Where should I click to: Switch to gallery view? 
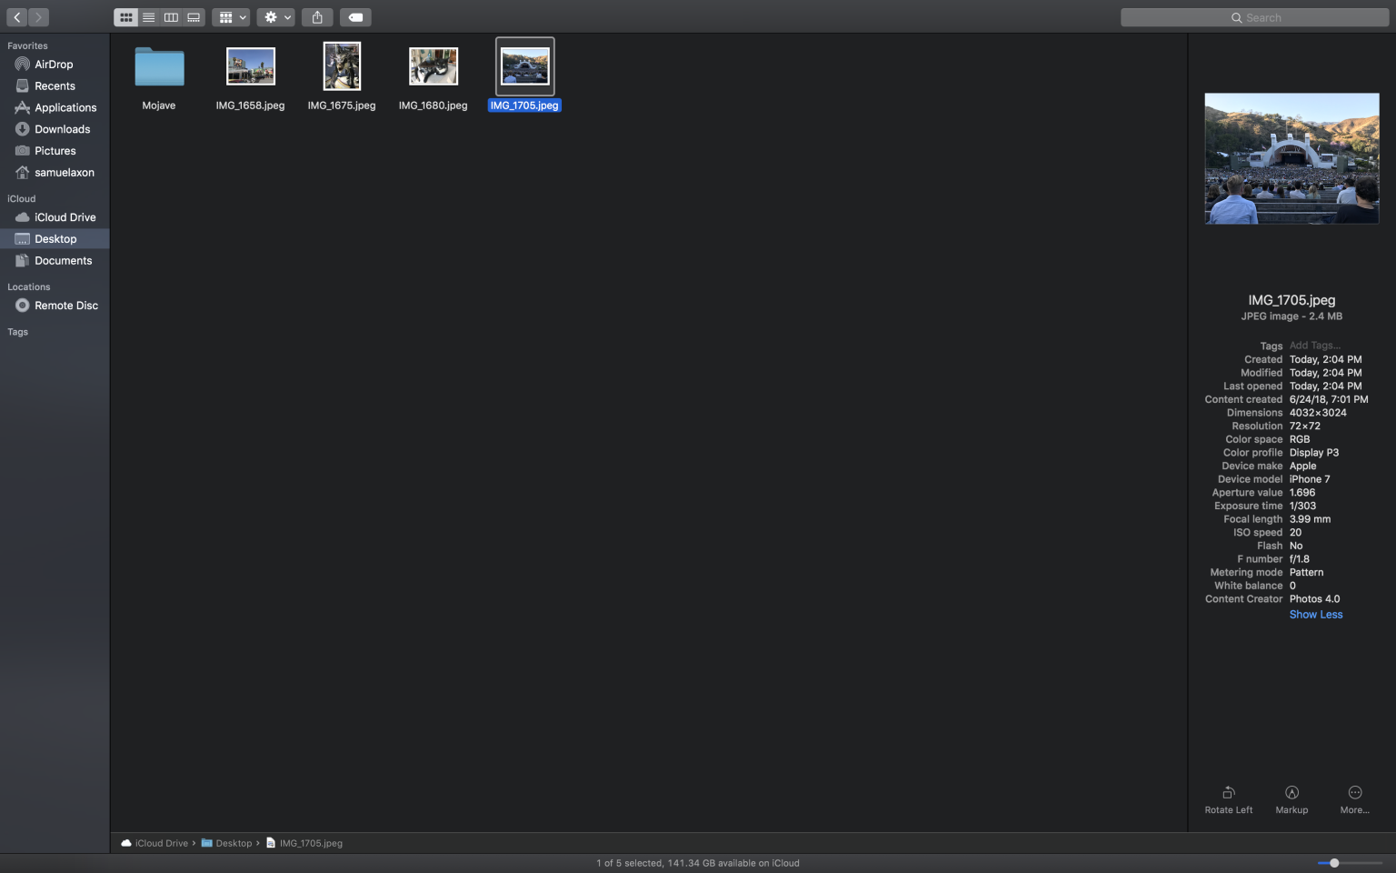click(193, 16)
